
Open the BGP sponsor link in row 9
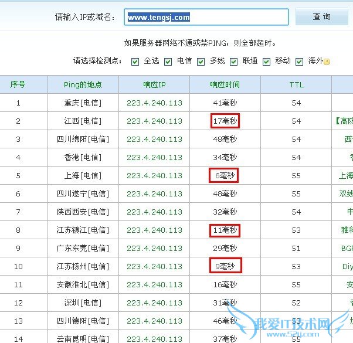click(347, 248)
